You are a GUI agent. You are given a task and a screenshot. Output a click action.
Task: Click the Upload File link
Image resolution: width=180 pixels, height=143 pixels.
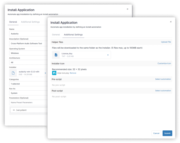point(166,42)
